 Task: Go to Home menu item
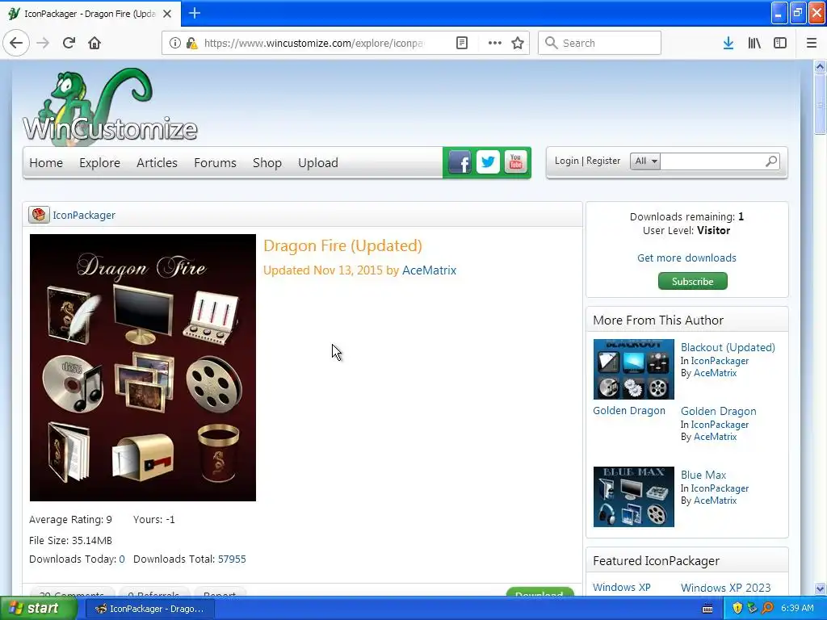(46, 163)
